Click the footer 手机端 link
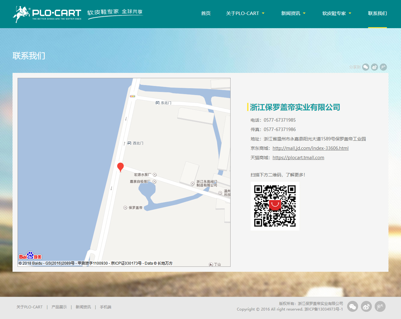The height and width of the screenshot is (319, 401). coord(106,307)
